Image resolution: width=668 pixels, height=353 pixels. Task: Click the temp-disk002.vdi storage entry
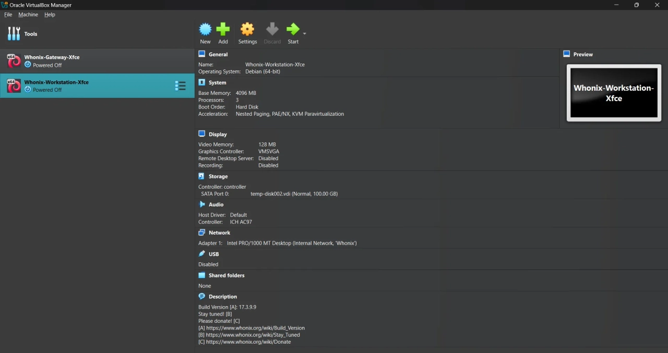[x=294, y=194]
